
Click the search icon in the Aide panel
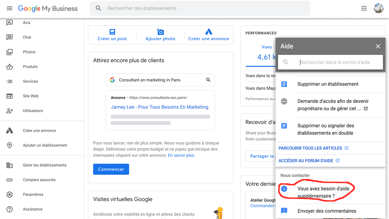tap(286, 62)
